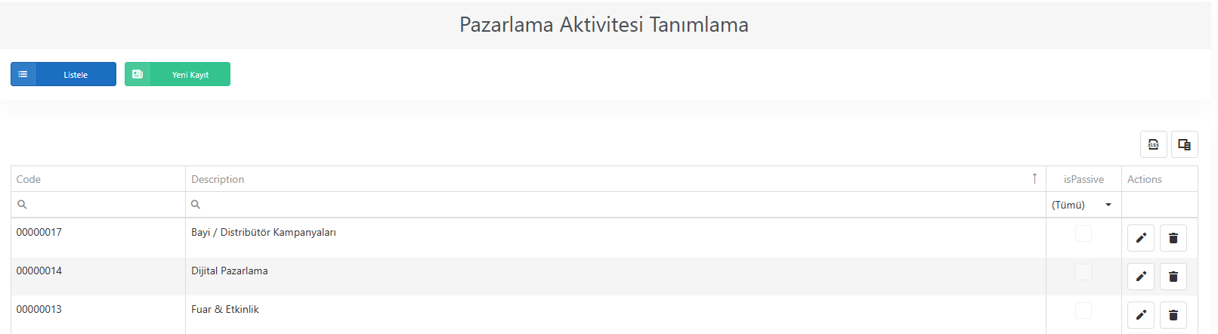Click the Listele button

point(63,74)
